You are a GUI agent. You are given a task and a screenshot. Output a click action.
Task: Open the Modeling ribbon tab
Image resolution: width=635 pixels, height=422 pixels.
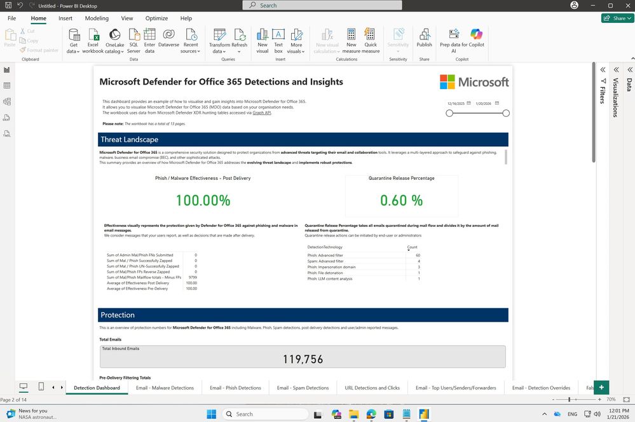(x=97, y=18)
